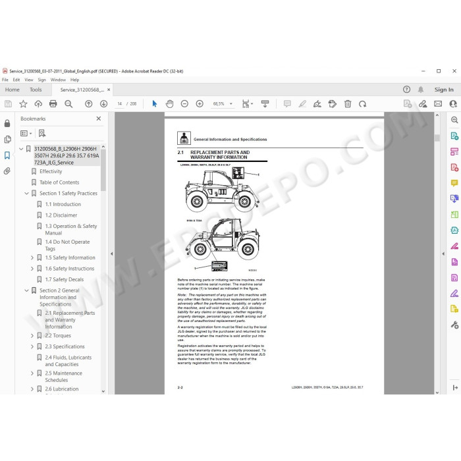Open the share link icon
This screenshot has width=461, height=461.
tap(423, 104)
